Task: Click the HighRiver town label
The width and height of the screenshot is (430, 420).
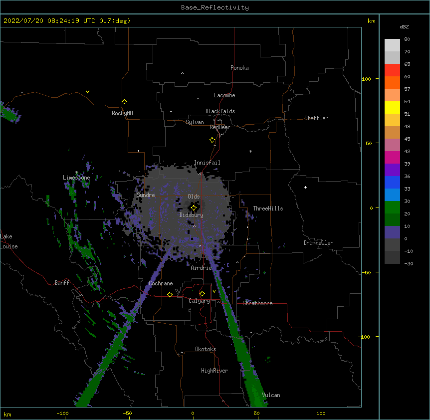Action: (x=215, y=371)
